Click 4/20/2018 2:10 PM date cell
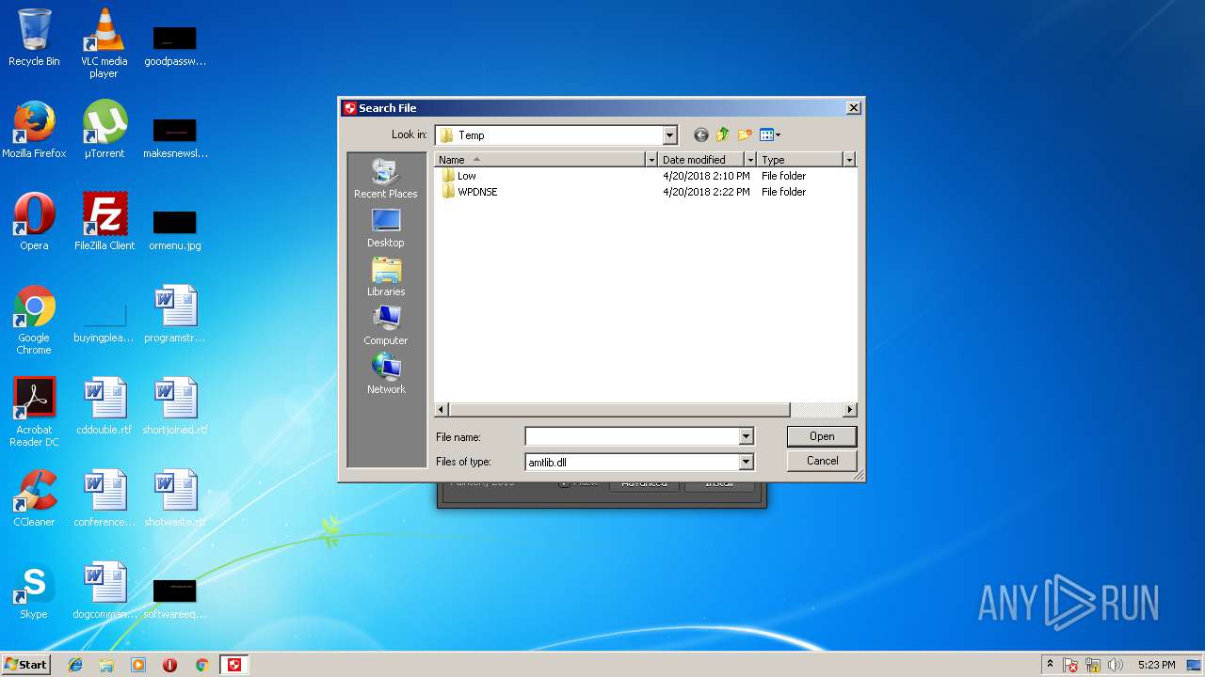Image resolution: width=1205 pixels, height=677 pixels. point(706,176)
